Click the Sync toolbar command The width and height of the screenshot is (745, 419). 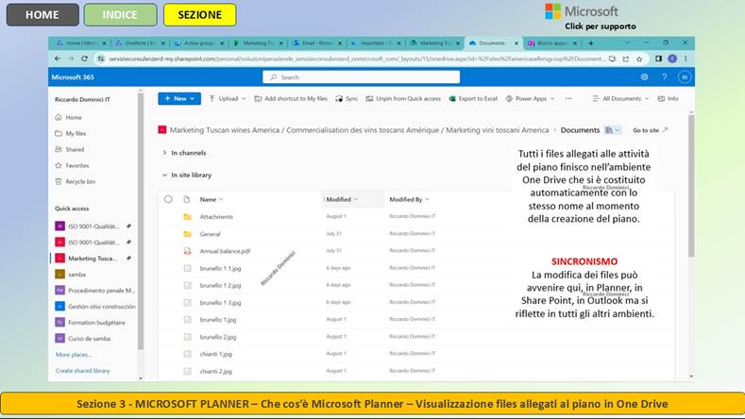pyautogui.click(x=347, y=98)
